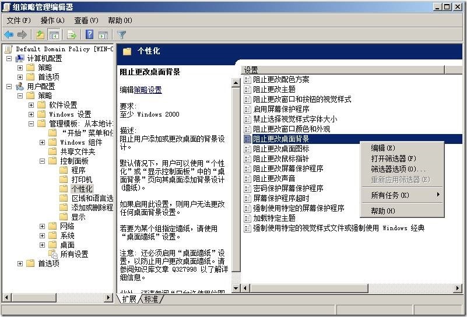Screen dimensions: 467x317
Task: Click the Forward arrow toolbar icon
Action: [x=22, y=35]
